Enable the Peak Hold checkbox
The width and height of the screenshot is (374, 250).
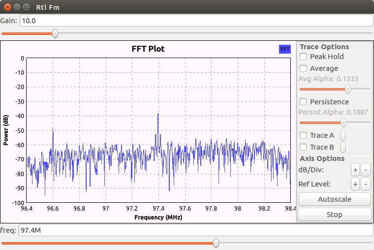click(303, 57)
